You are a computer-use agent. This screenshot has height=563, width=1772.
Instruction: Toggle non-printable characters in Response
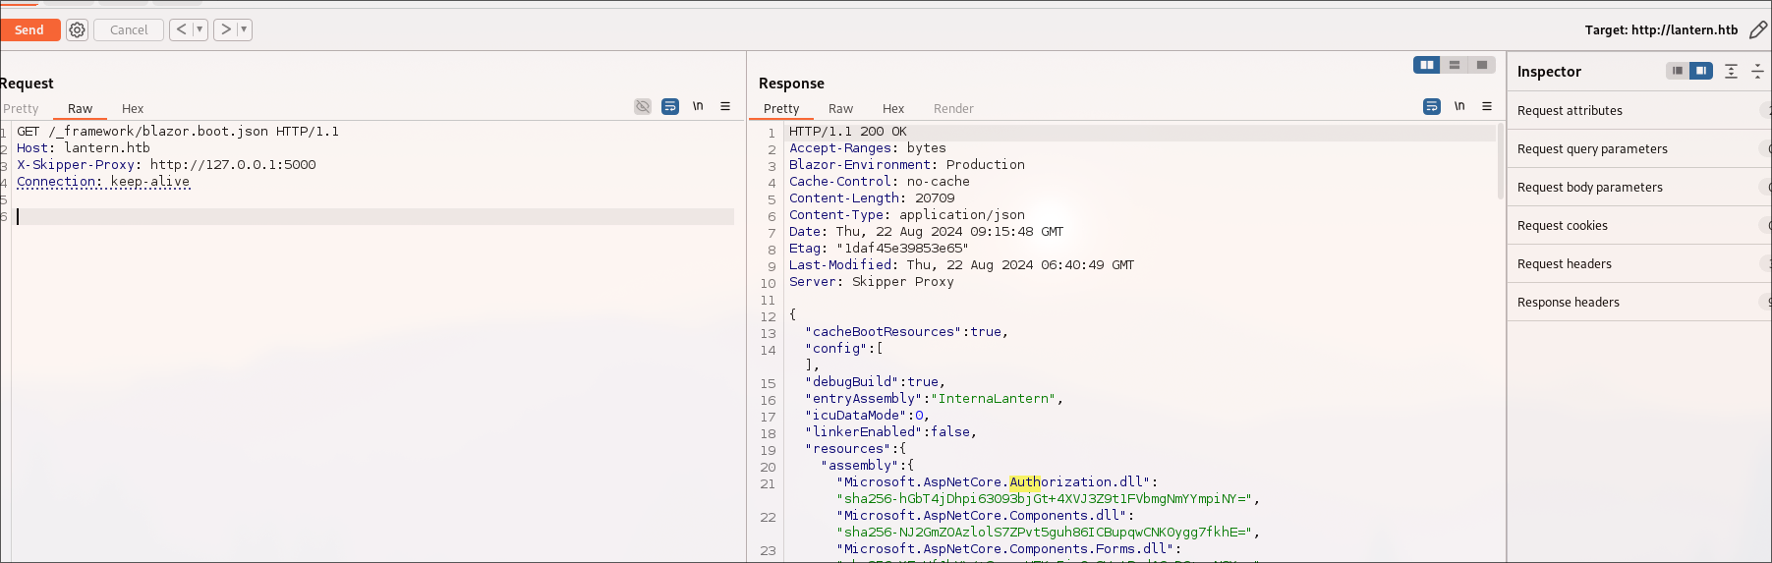click(x=1459, y=106)
